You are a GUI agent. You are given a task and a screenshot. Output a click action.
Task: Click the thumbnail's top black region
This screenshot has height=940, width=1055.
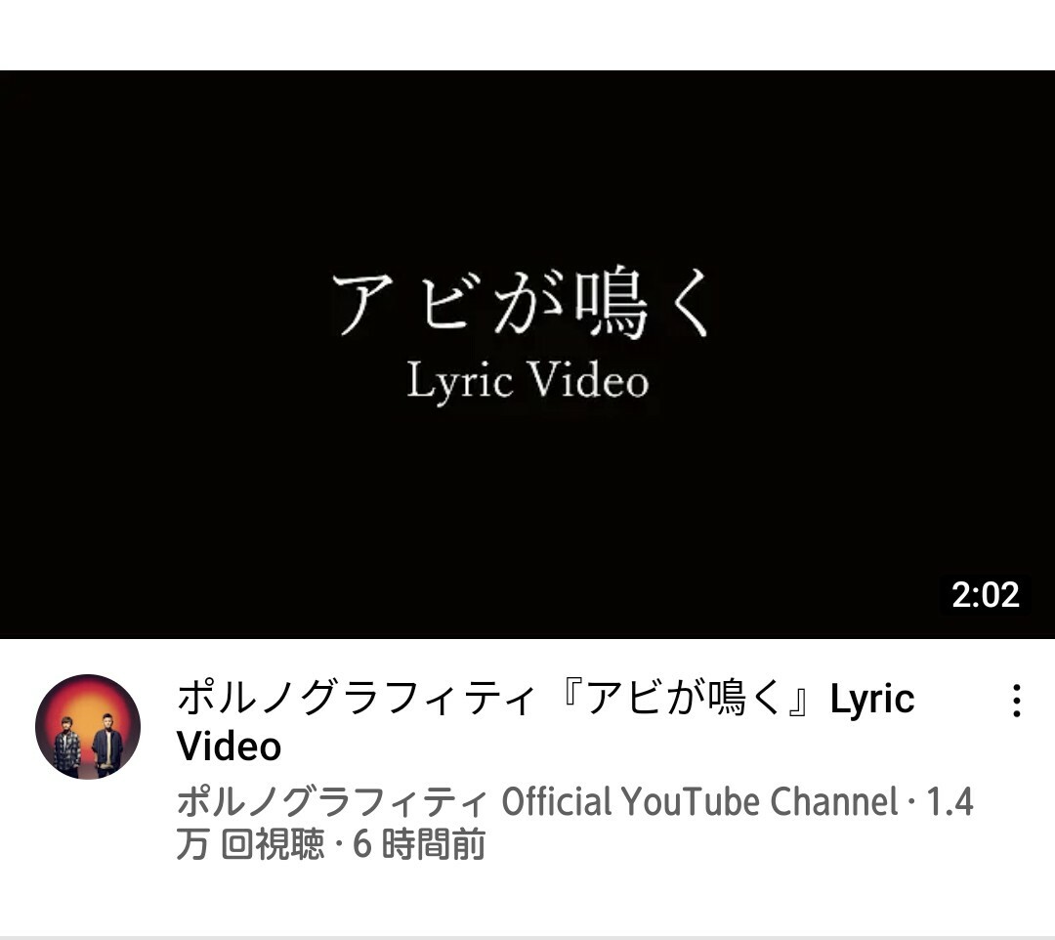coord(527,161)
